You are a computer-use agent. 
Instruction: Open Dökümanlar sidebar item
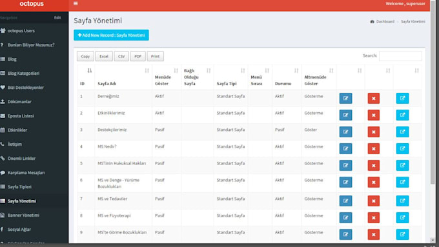pyautogui.click(x=34, y=102)
